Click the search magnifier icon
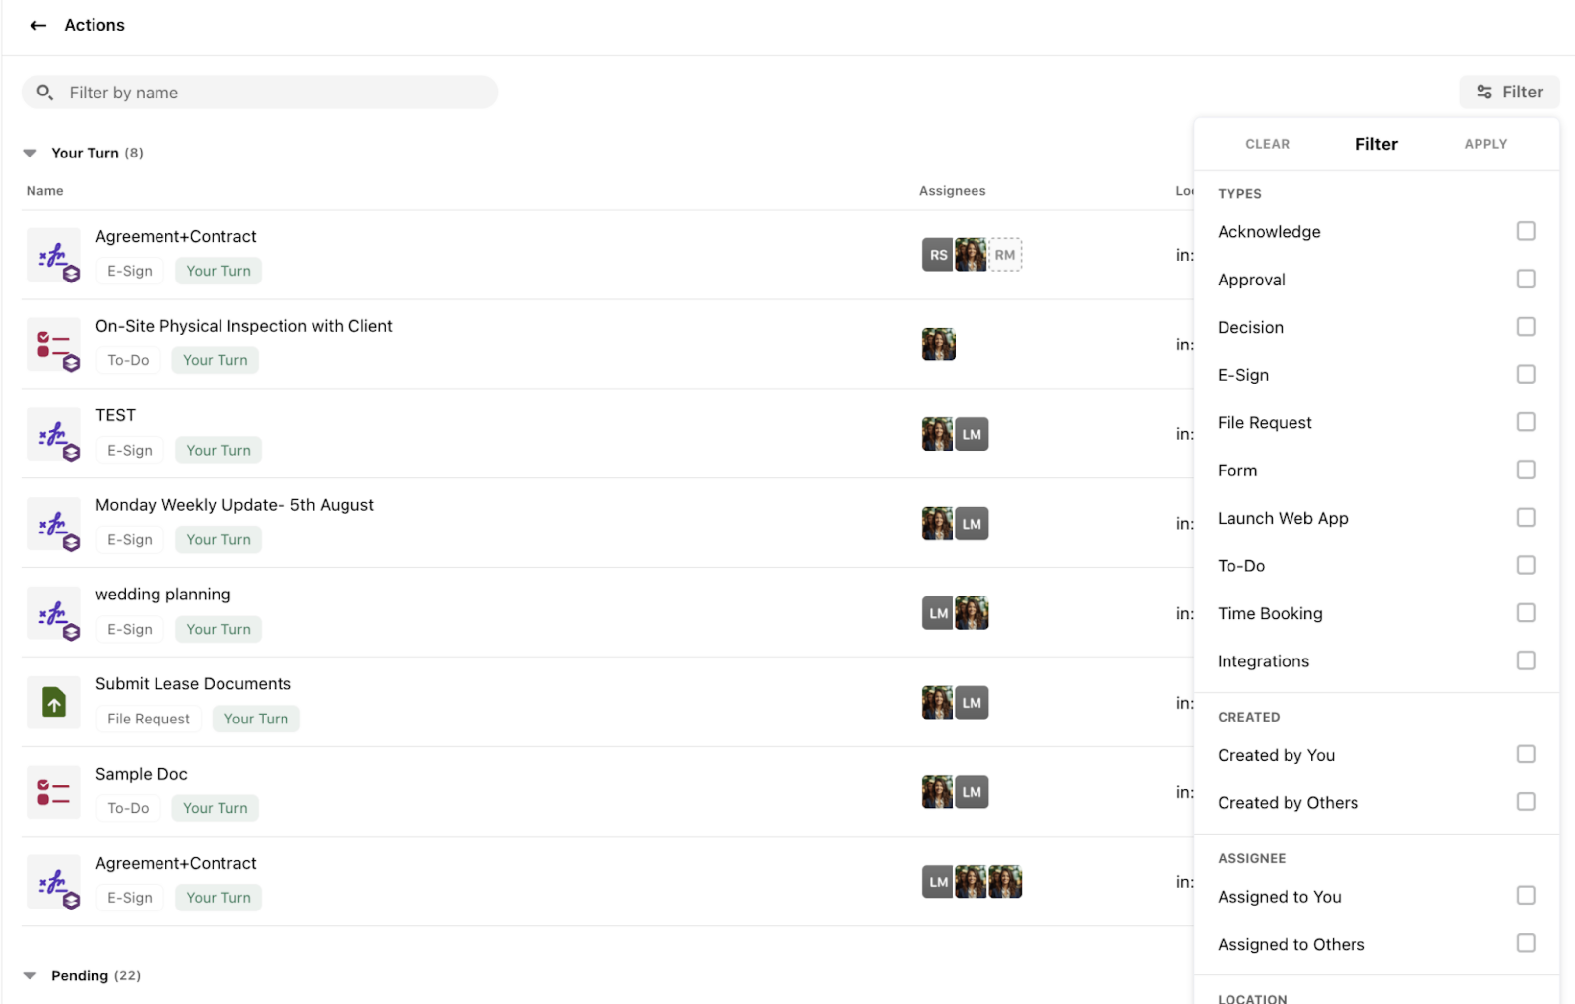The image size is (1575, 1004). (44, 92)
